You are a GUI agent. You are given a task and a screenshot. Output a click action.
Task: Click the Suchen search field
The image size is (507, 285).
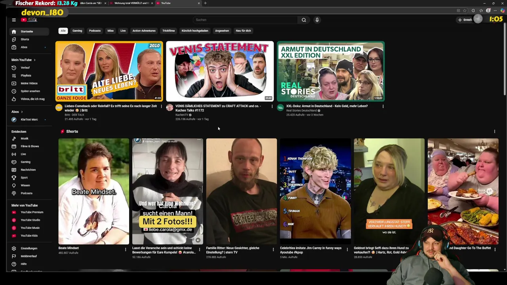tap(246, 20)
